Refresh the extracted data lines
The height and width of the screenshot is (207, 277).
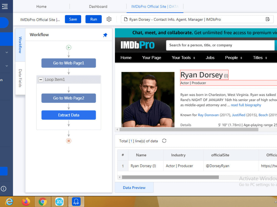click(x=164, y=141)
